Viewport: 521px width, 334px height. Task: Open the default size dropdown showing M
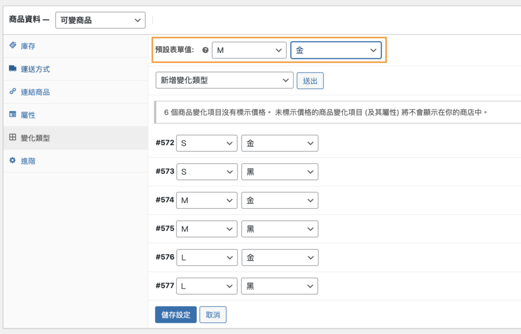coord(249,50)
